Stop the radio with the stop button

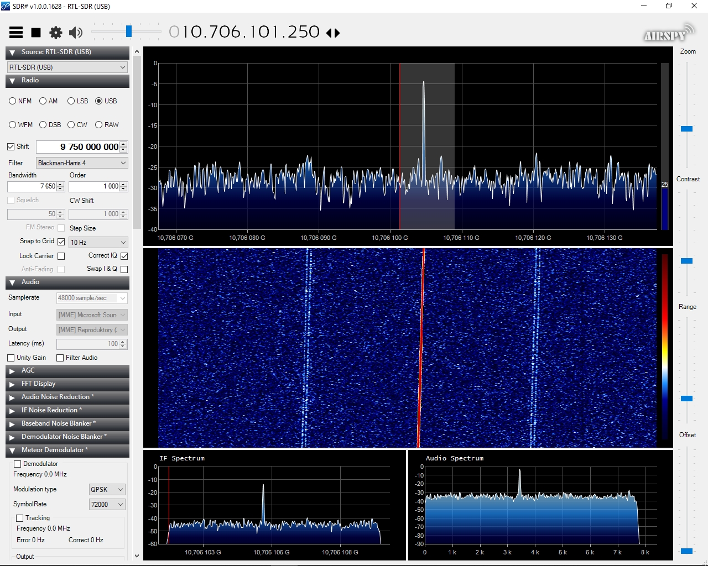coord(36,33)
